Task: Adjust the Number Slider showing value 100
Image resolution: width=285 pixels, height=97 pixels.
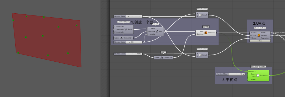Action: tap(128, 54)
